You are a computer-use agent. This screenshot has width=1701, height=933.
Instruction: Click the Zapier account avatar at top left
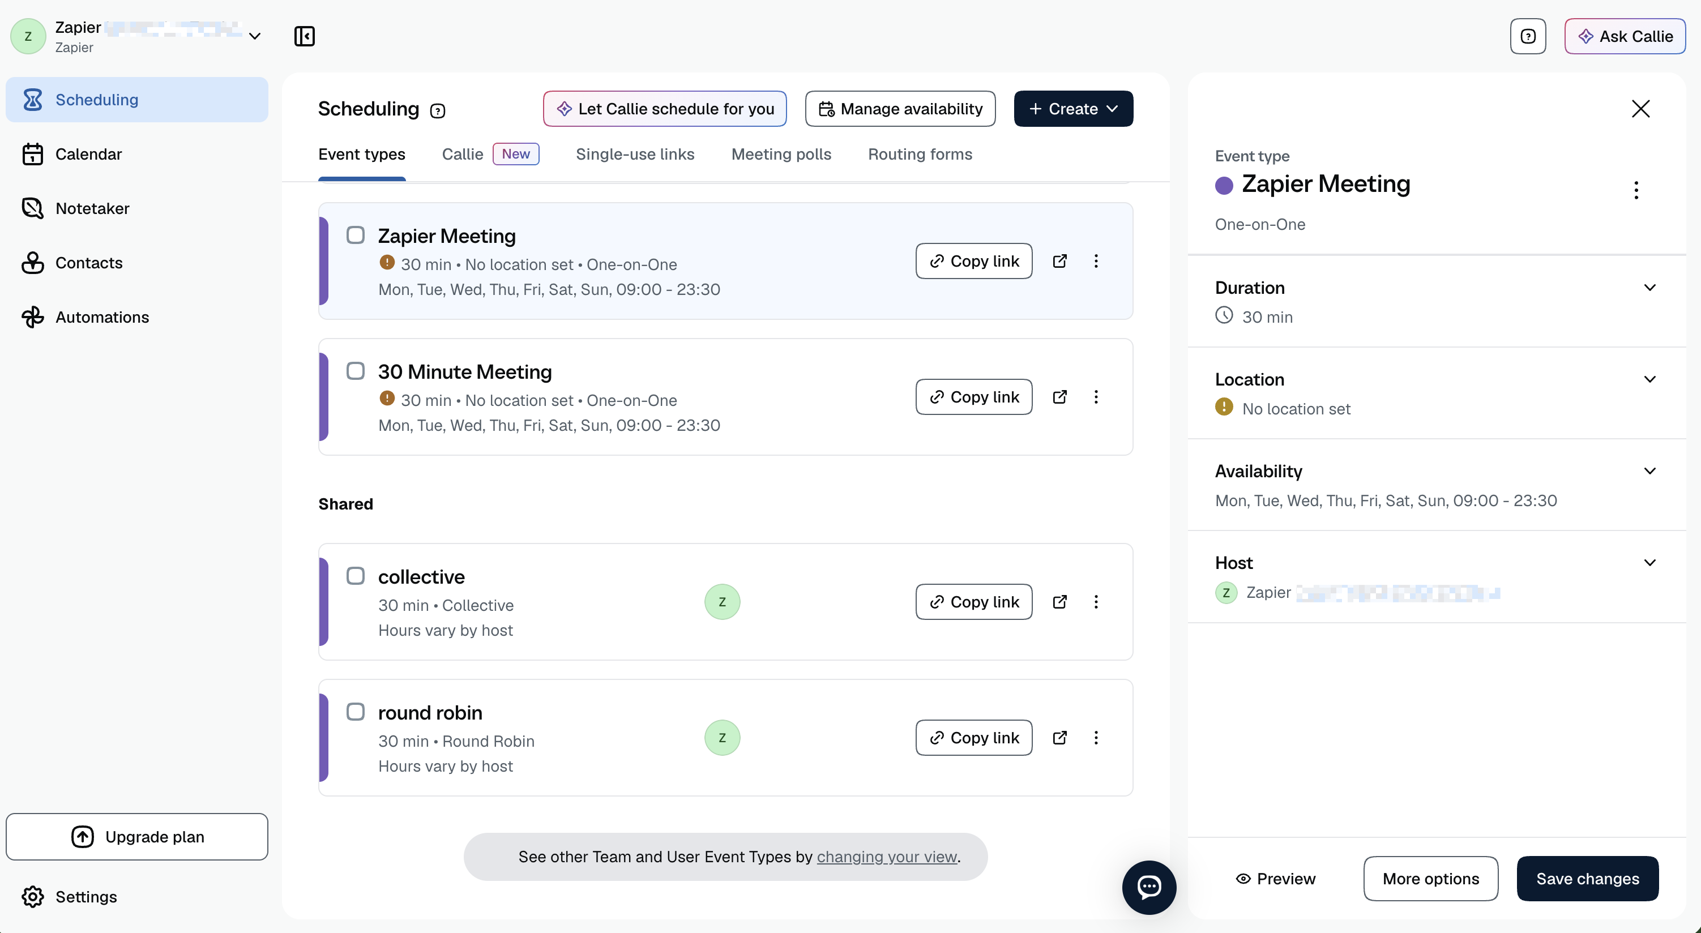[x=28, y=36]
